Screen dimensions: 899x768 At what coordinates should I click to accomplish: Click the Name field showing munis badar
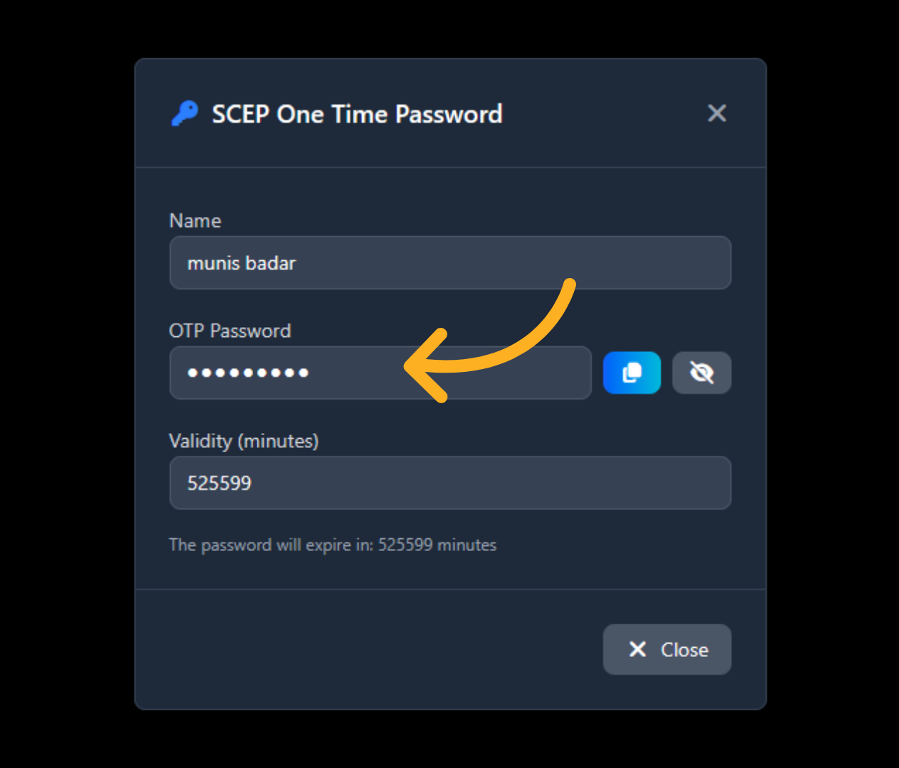pyautogui.click(x=449, y=262)
